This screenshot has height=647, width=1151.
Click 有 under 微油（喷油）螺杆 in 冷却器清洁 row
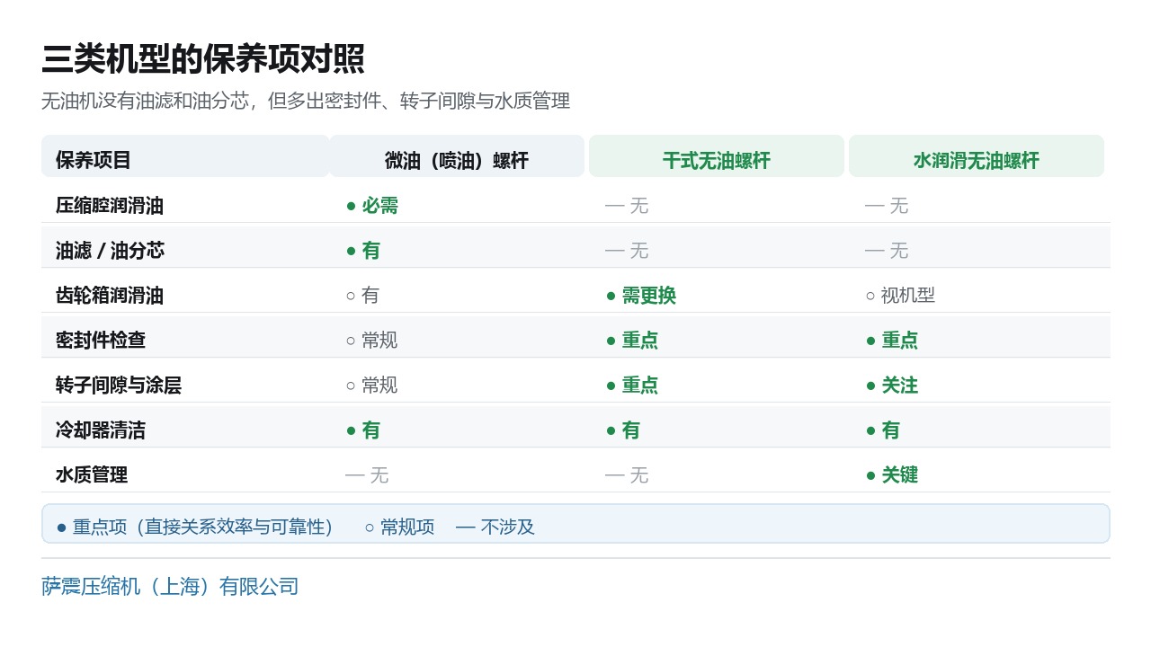point(363,430)
